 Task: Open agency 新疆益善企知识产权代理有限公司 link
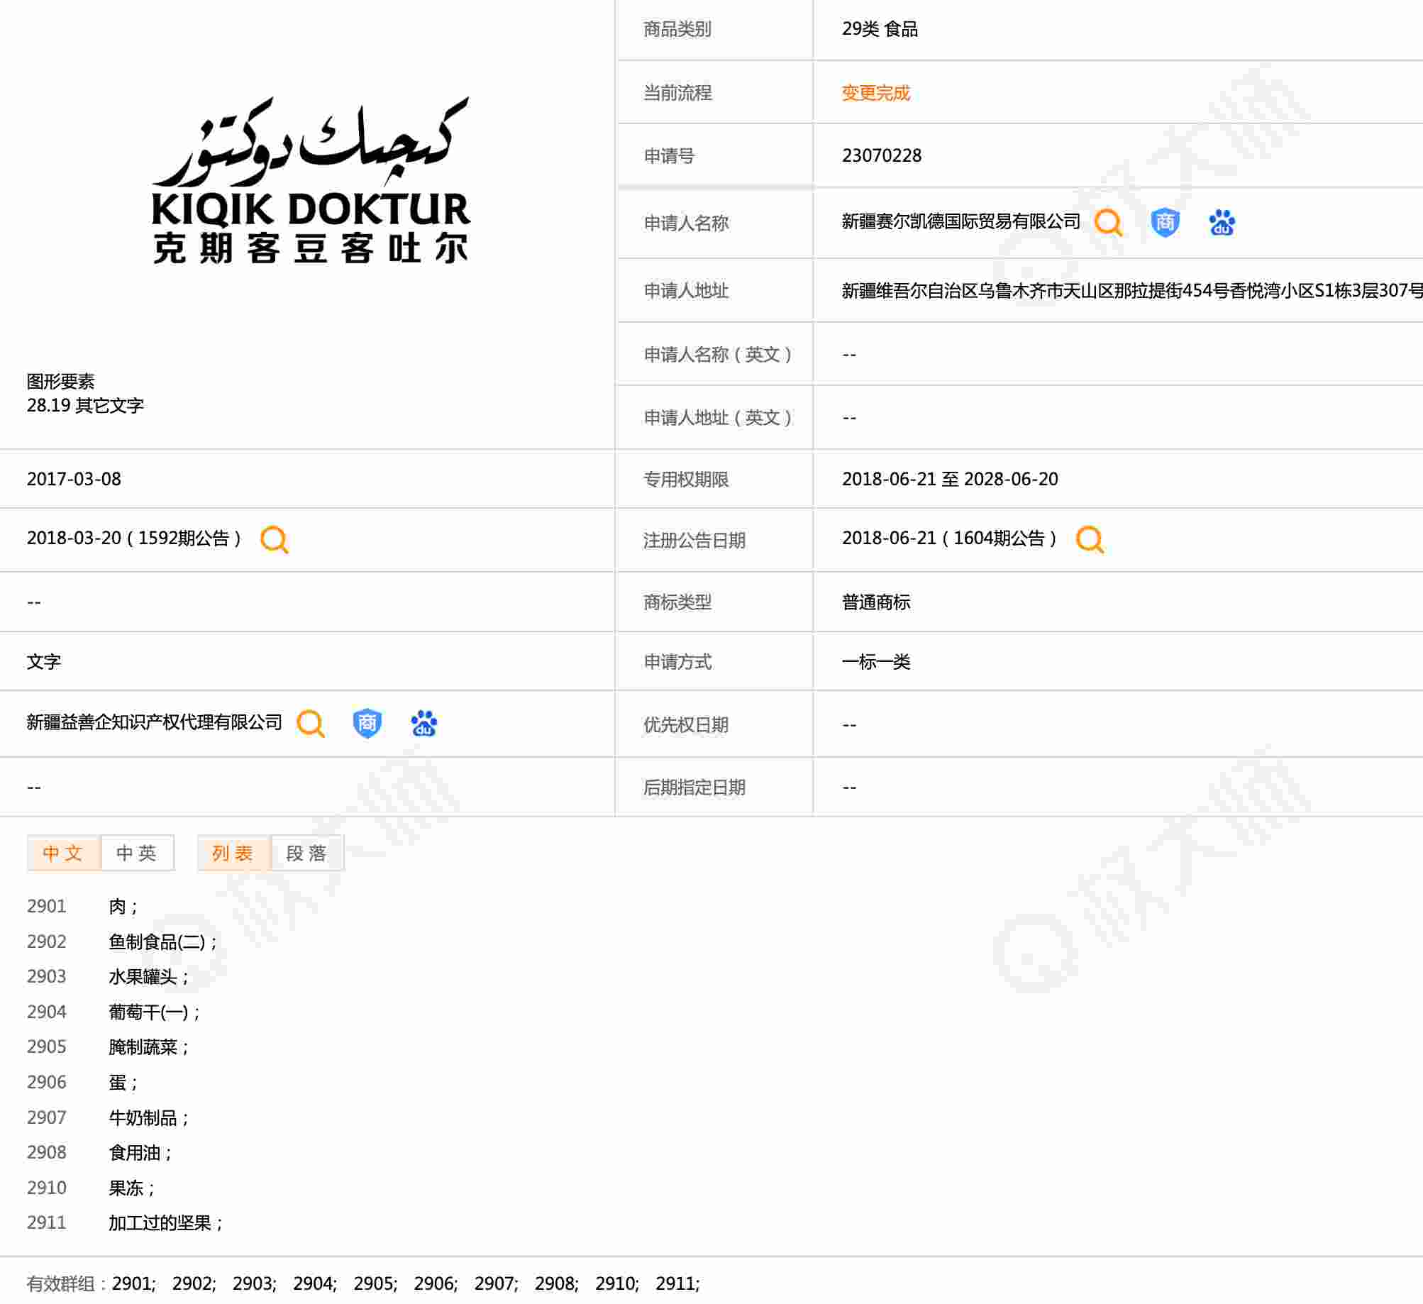pyautogui.click(x=154, y=723)
